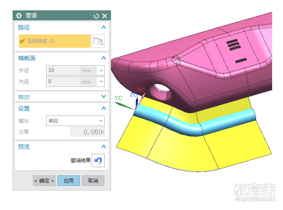Click the 横截面 section title

pos(27,58)
